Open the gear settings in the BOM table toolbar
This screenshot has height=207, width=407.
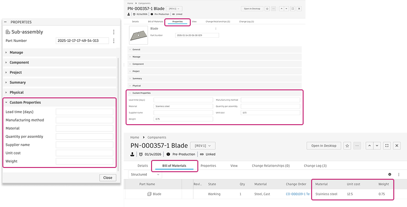[x=390, y=175]
